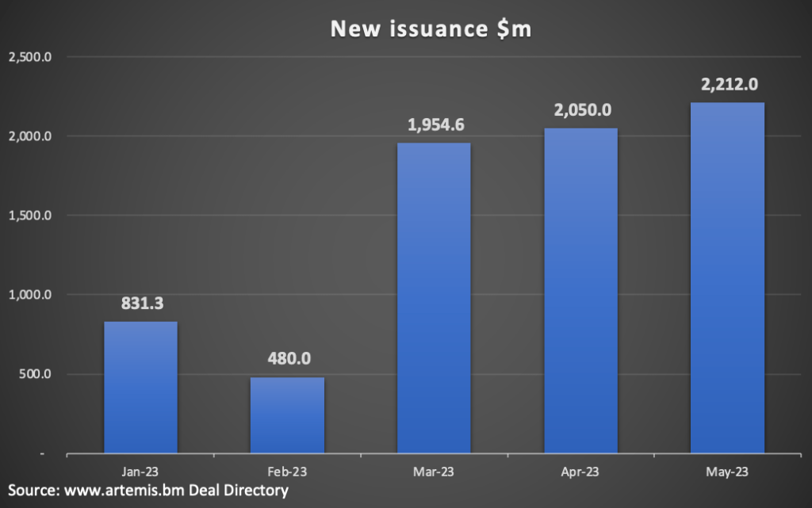Click the May-23 axis label
This screenshot has width=812, height=508.
(727, 472)
